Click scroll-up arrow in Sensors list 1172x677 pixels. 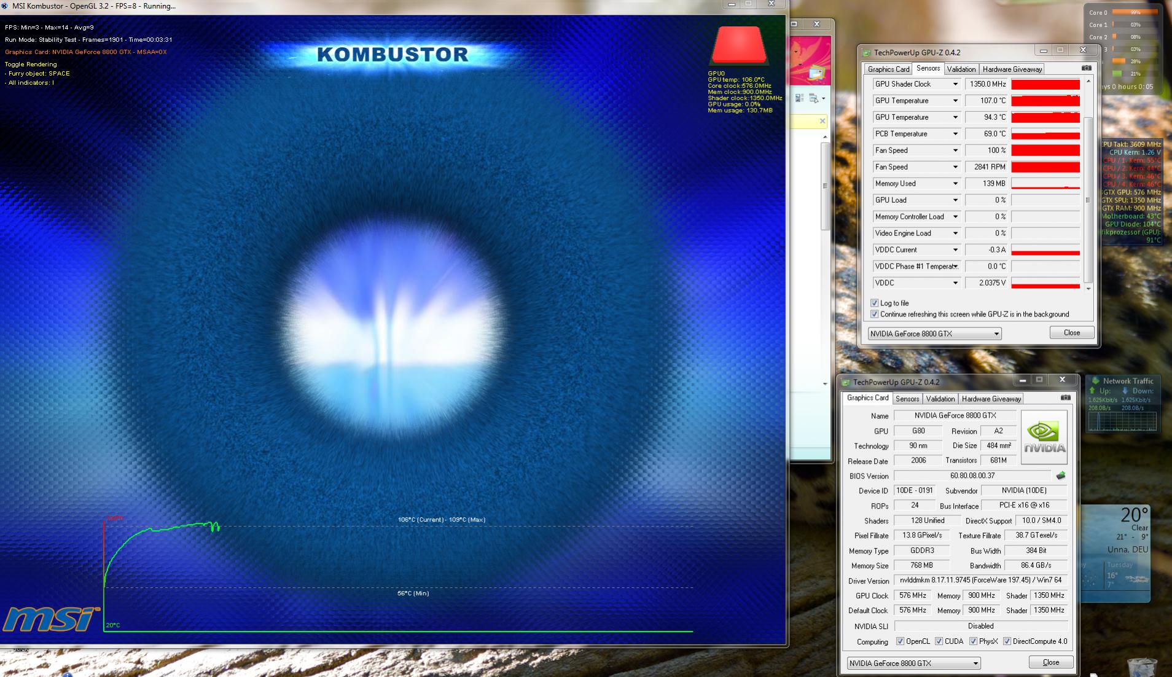(x=1088, y=81)
